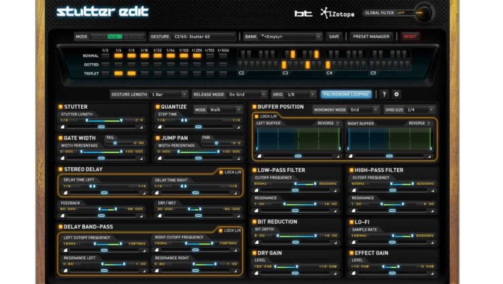Screen dimensions: 503x284
Task: Adjust the Jump Pan Pan slider
Action: [x=216, y=143]
